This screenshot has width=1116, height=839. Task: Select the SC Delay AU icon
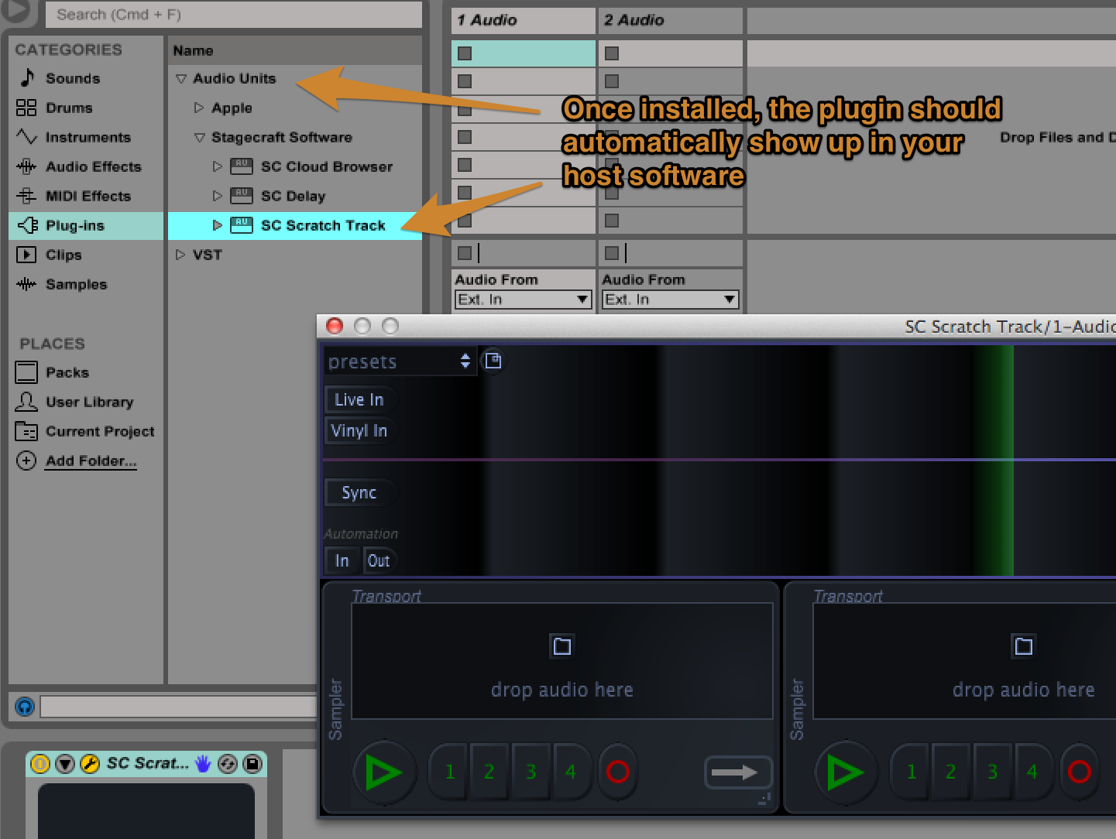242,195
